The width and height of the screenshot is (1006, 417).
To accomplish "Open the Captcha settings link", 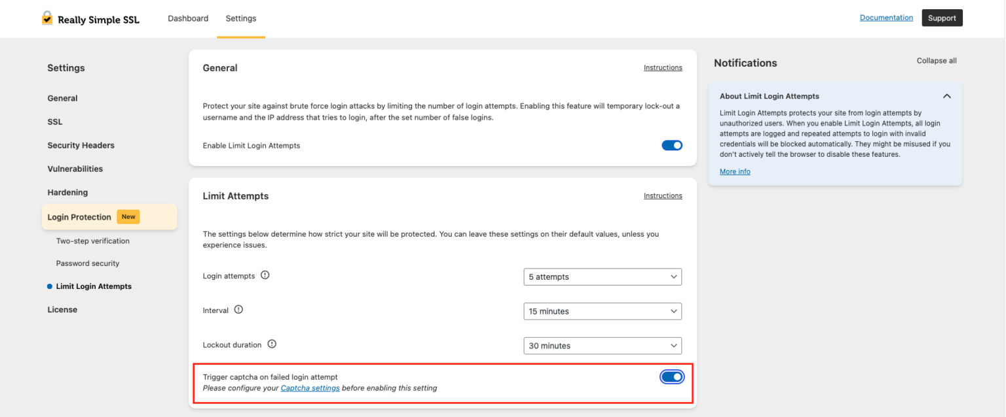I will tap(310, 388).
